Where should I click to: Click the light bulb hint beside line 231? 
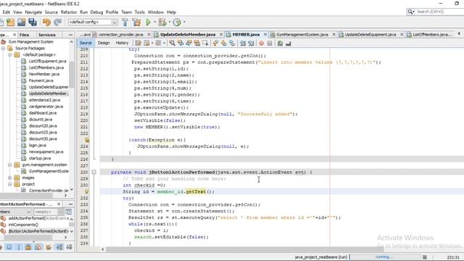[87, 191]
